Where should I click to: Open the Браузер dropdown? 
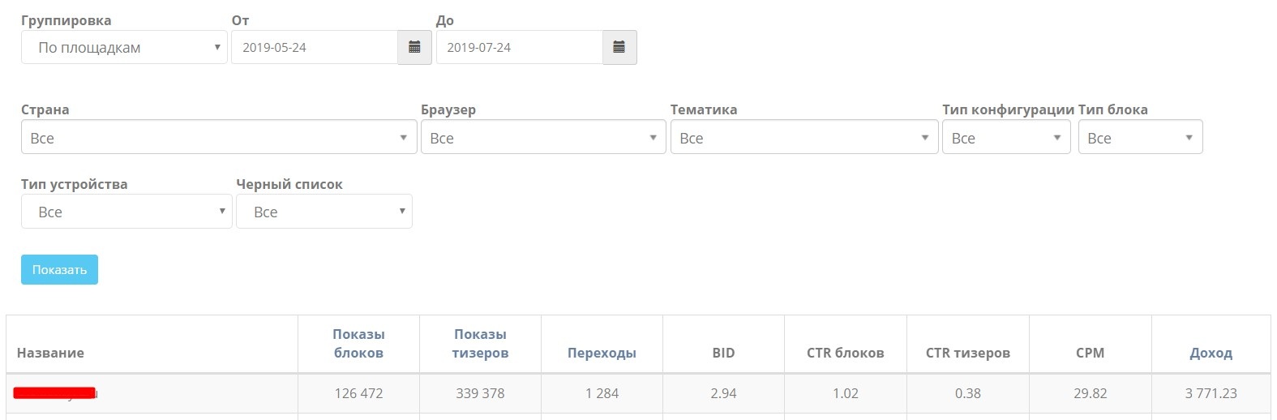pyautogui.click(x=543, y=137)
